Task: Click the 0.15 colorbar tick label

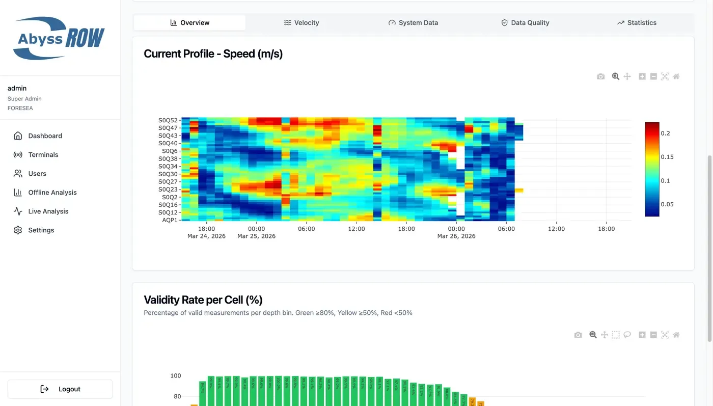Action: (x=667, y=157)
